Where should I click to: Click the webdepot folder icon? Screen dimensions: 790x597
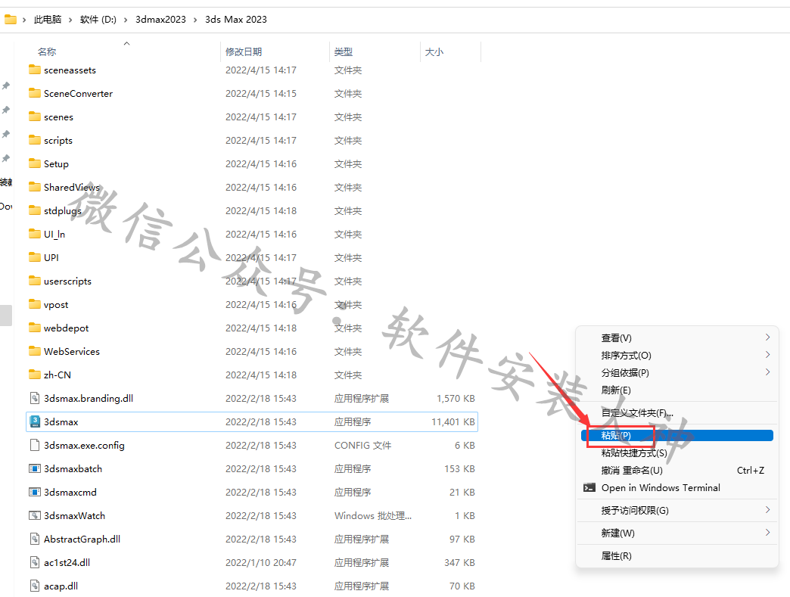pos(35,328)
